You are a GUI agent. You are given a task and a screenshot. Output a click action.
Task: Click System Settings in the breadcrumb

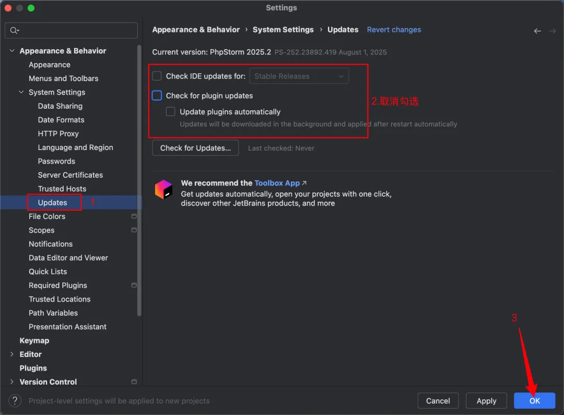click(x=283, y=29)
